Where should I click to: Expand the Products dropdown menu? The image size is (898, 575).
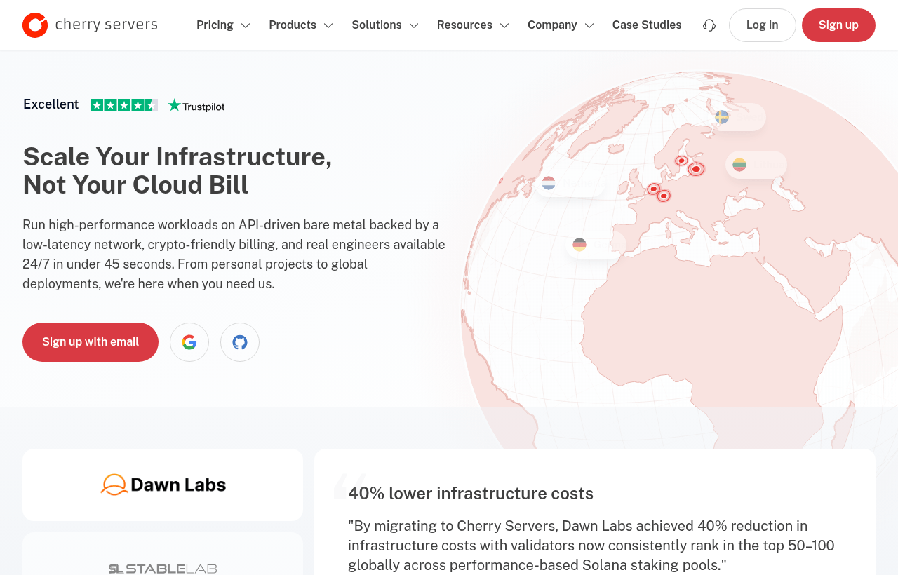pos(301,25)
